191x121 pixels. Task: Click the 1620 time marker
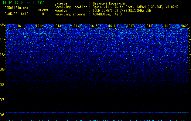click(185, 26)
